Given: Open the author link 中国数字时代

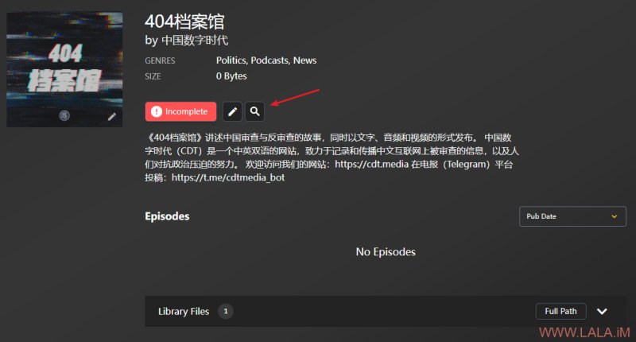Looking at the screenshot, I should 195,40.
